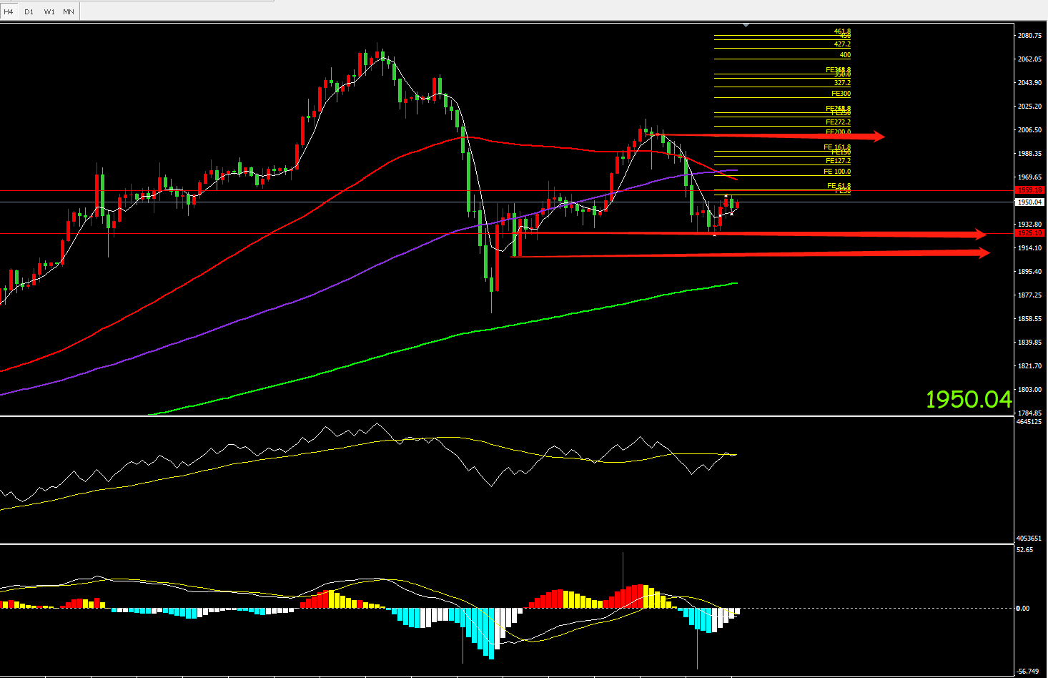Click the green moving average line end
Screen dimensions: 1048x678
pyautogui.click(x=736, y=283)
